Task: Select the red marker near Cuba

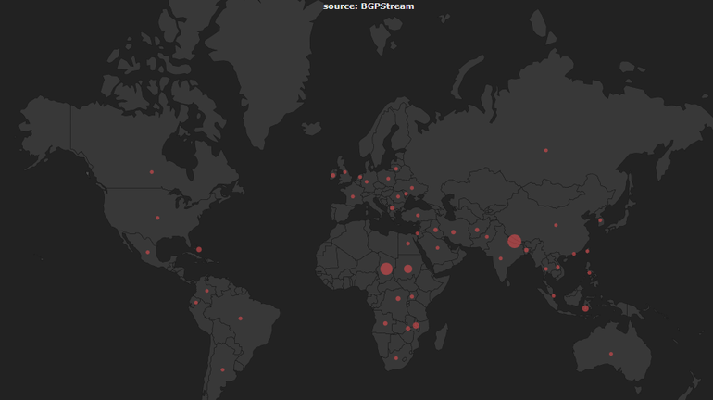Action: (x=199, y=249)
